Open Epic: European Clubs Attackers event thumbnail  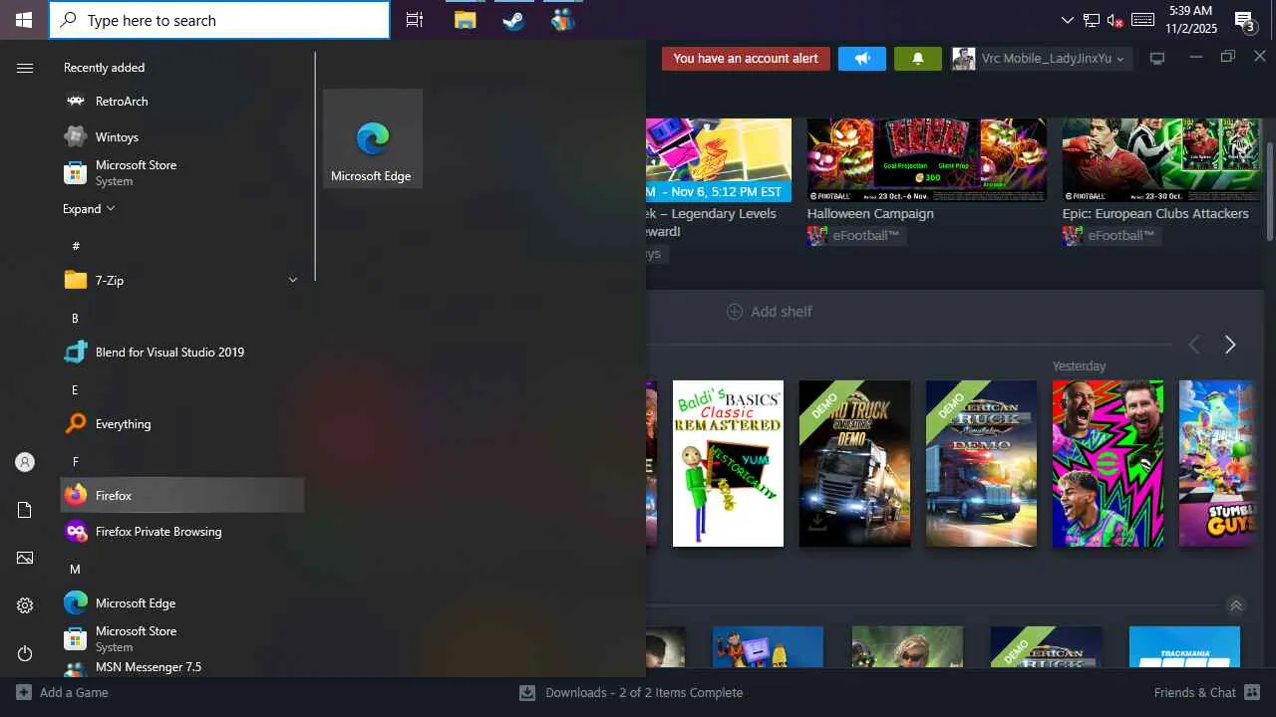[1160, 160]
